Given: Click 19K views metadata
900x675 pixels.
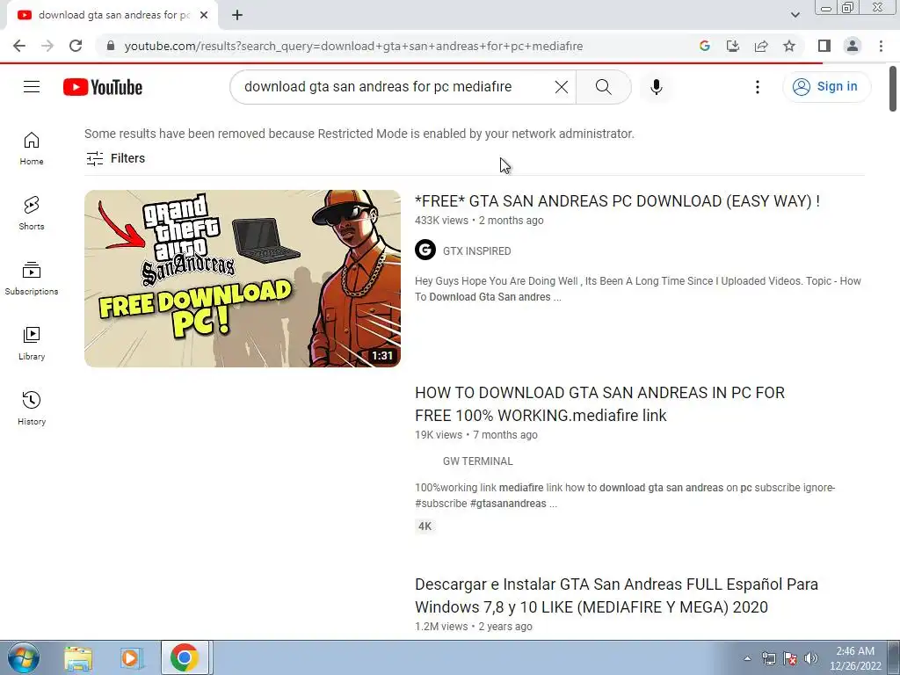Looking at the screenshot, I should coord(439,435).
